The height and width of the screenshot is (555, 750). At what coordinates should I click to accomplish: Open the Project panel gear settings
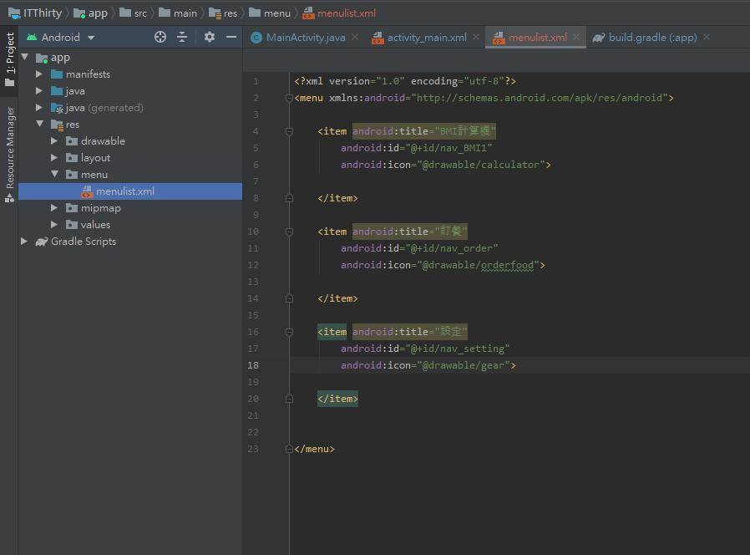pos(210,37)
